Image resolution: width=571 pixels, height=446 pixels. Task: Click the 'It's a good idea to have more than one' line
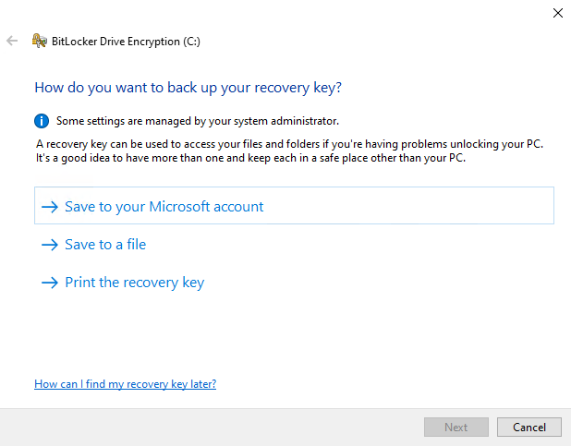(250, 159)
